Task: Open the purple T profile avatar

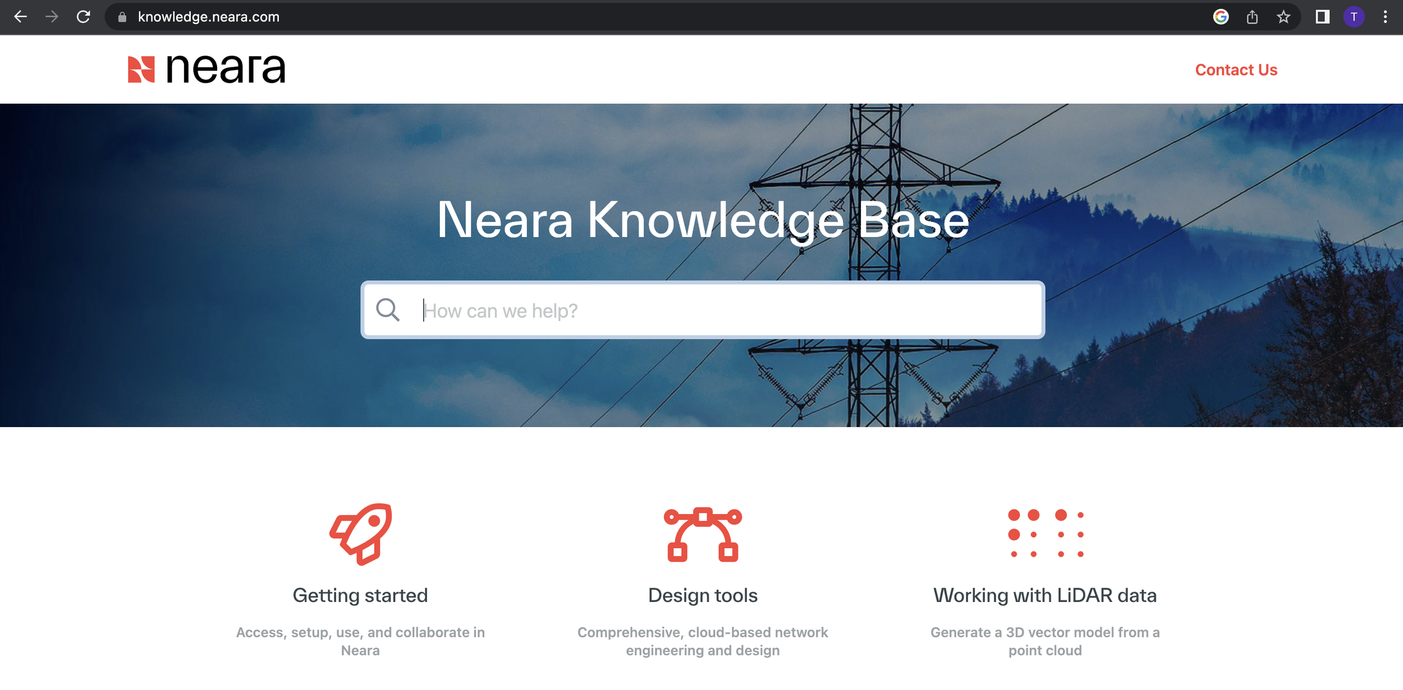Action: click(1354, 17)
